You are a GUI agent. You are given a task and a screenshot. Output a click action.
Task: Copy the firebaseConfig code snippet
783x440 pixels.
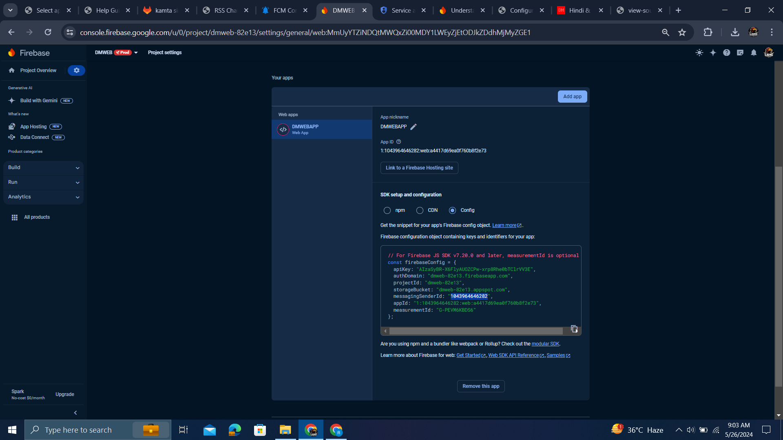pyautogui.click(x=574, y=329)
